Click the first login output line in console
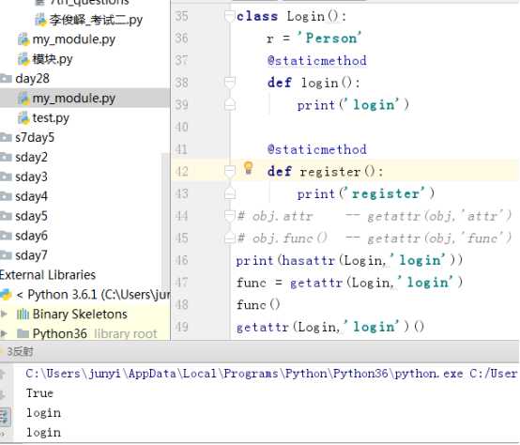 click(x=44, y=413)
